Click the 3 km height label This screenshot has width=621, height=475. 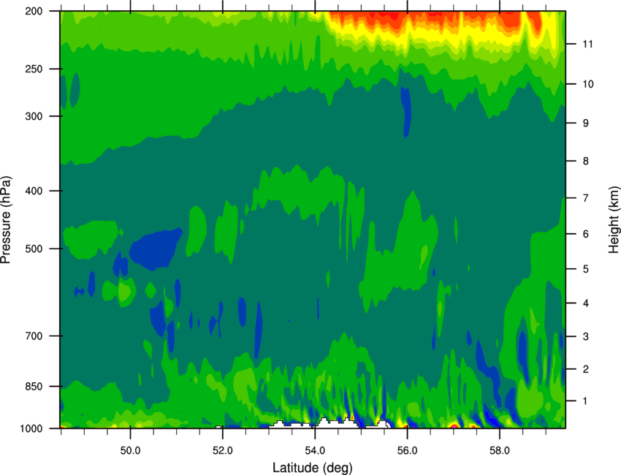click(585, 336)
